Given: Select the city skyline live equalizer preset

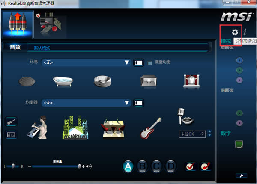Looking at the screenshot, I should coord(75,128).
